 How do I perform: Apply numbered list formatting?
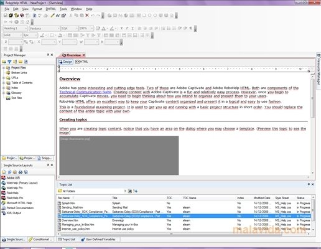pos(163,29)
